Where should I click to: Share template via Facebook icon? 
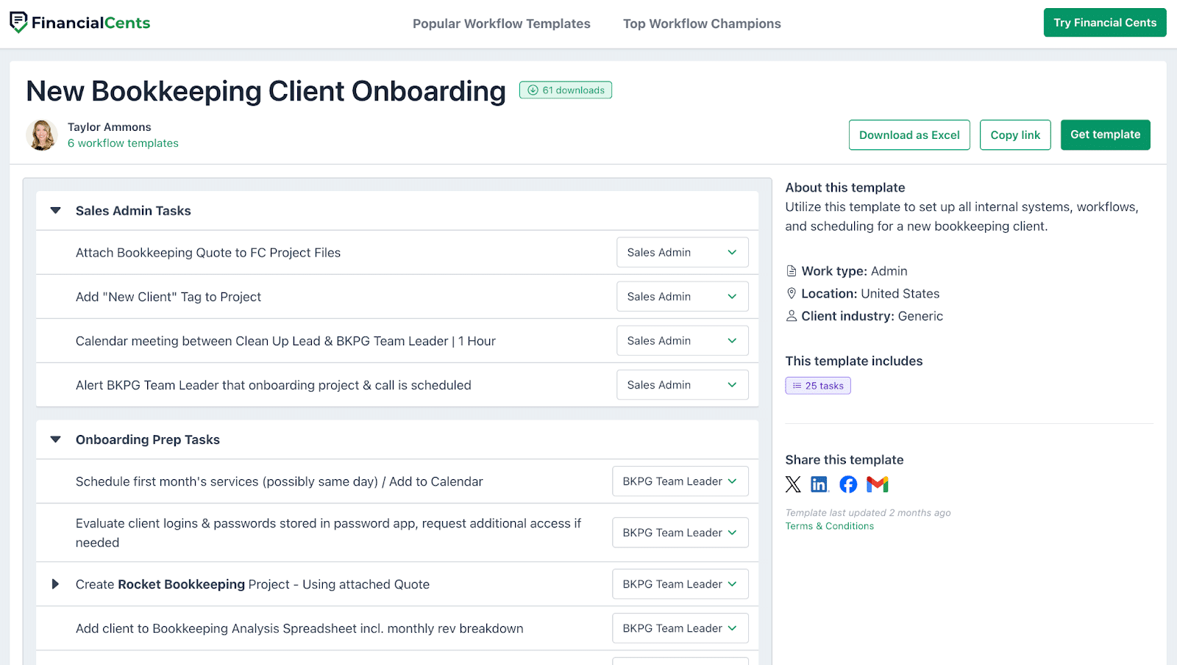tap(848, 484)
